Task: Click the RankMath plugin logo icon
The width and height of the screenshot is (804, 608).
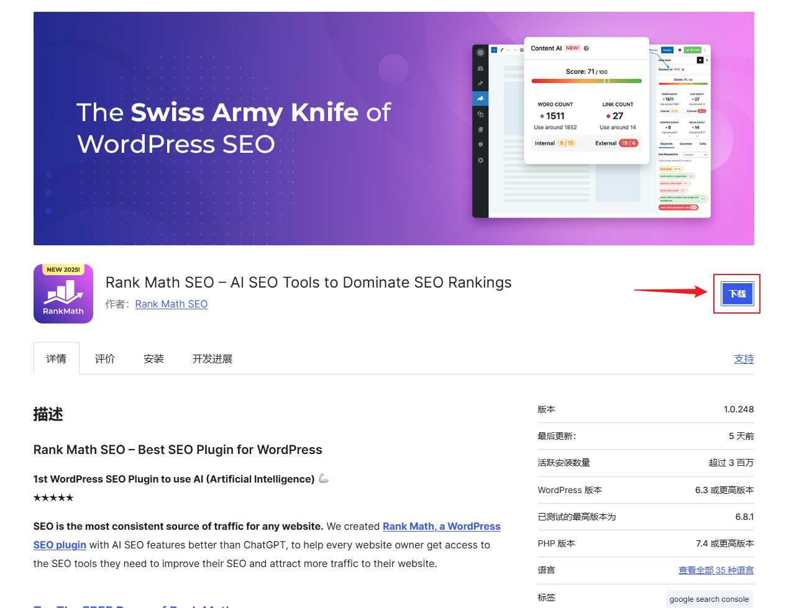Action: pyautogui.click(x=63, y=294)
